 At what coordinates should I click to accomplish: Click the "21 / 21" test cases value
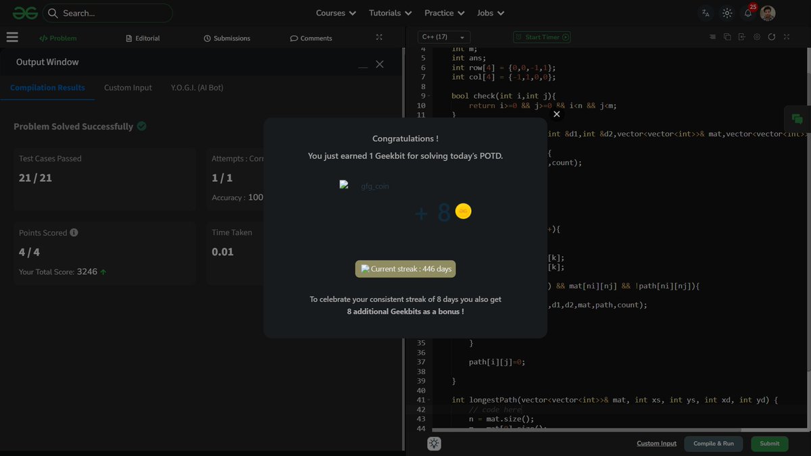[x=35, y=178]
